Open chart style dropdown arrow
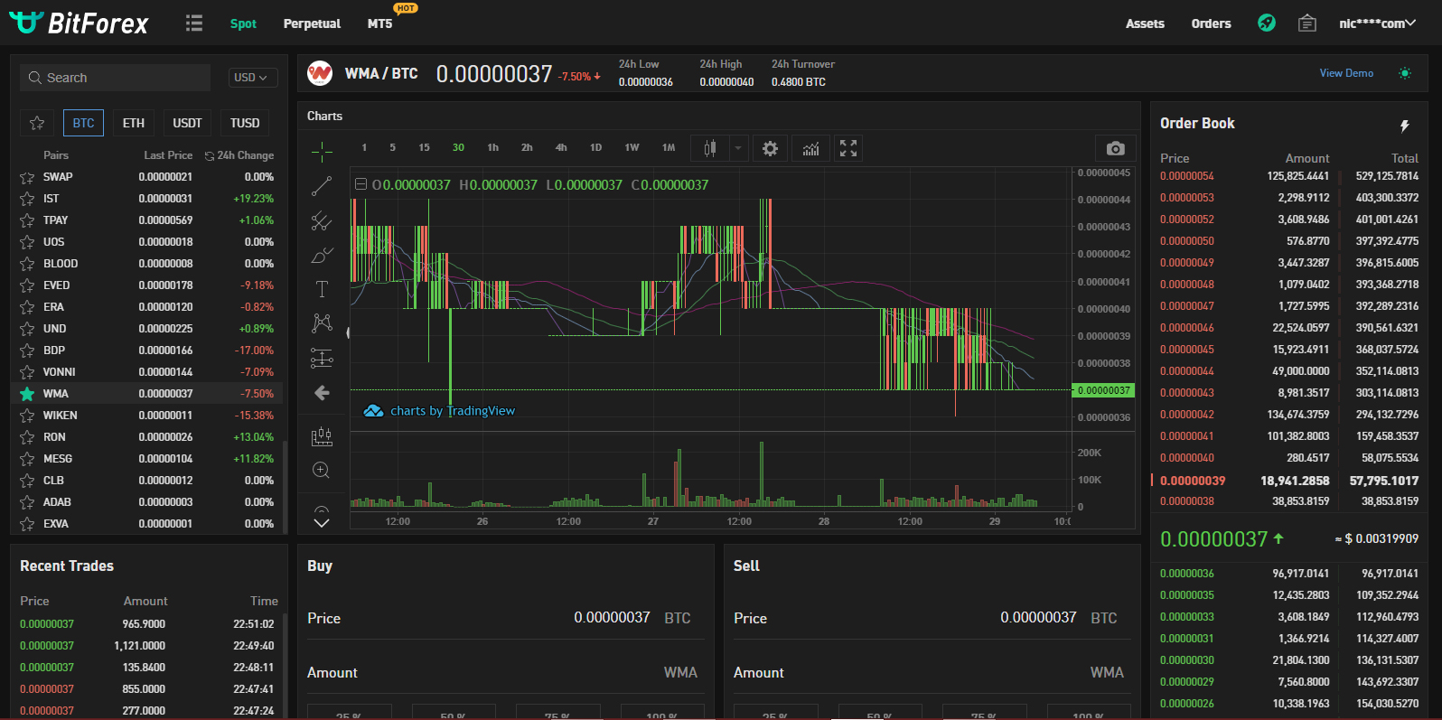Image resolution: width=1442 pixels, height=720 pixels. click(738, 148)
